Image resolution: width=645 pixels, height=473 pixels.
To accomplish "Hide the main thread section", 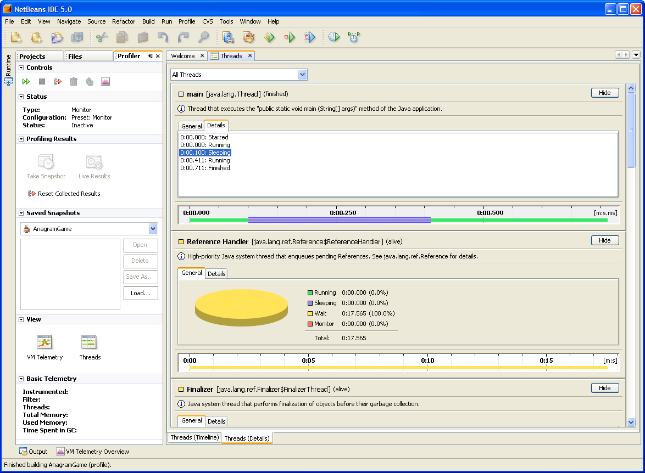I will click(605, 93).
